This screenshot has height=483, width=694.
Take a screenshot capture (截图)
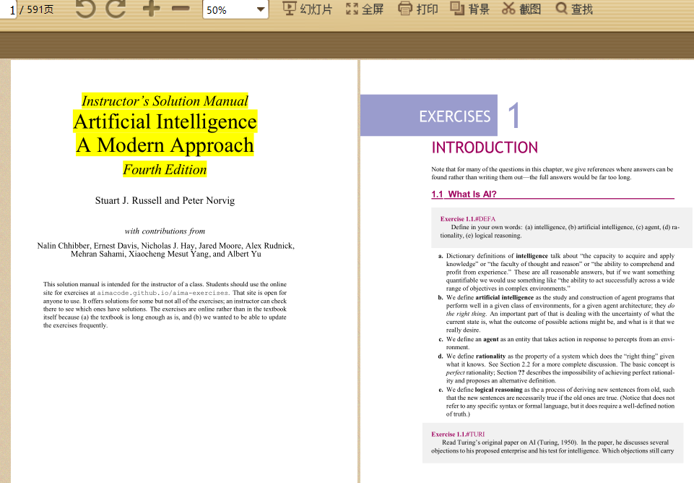[x=521, y=9]
